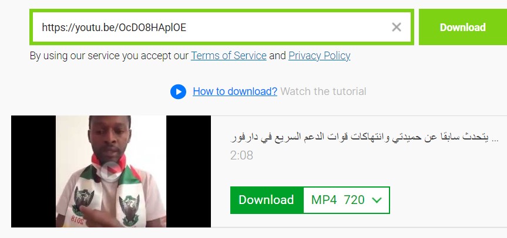
Task: Open the How to download? link
Action: point(235,91)
